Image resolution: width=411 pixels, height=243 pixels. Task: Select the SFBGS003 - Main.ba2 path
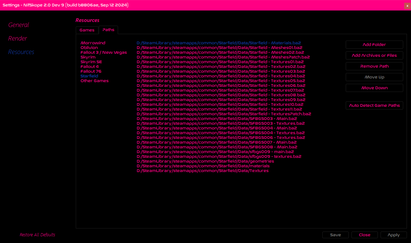(x=217, y=119)
